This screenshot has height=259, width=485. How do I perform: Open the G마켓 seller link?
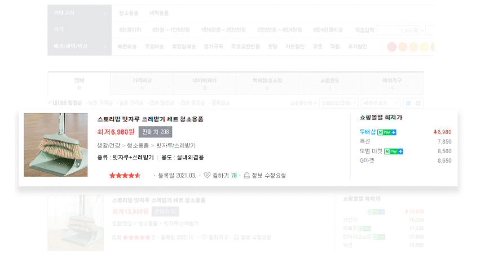tap(367, 160)
